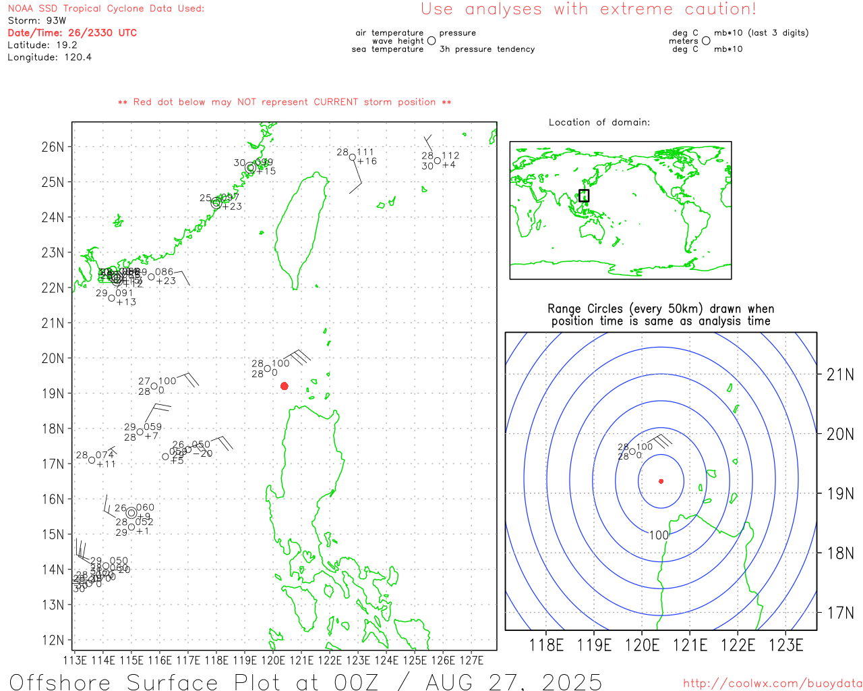Click the red storm position dot on main map
This screenshot has width=863, height=691.
(x=285, y=386)
